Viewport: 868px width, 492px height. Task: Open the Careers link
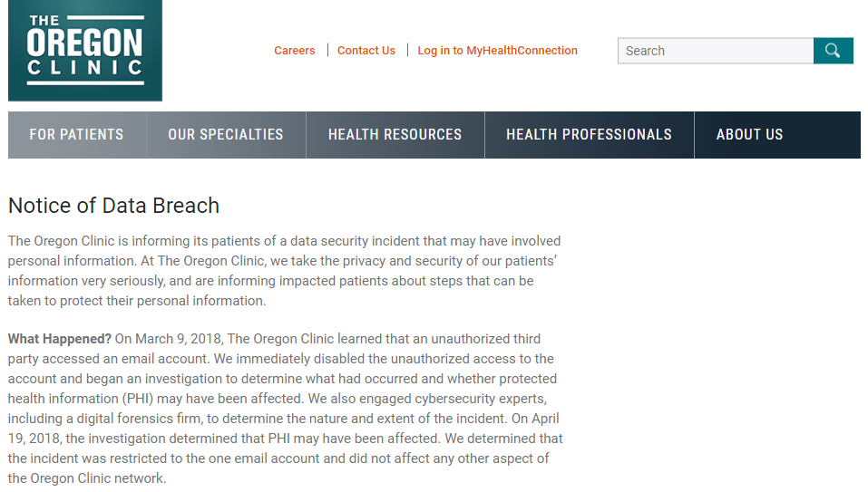tap(295, 51)
